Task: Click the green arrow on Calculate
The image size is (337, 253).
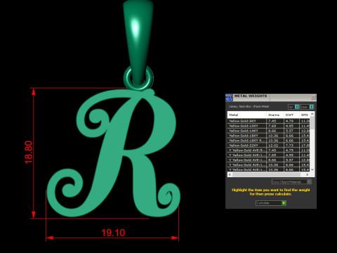Action: coord(284,203)
